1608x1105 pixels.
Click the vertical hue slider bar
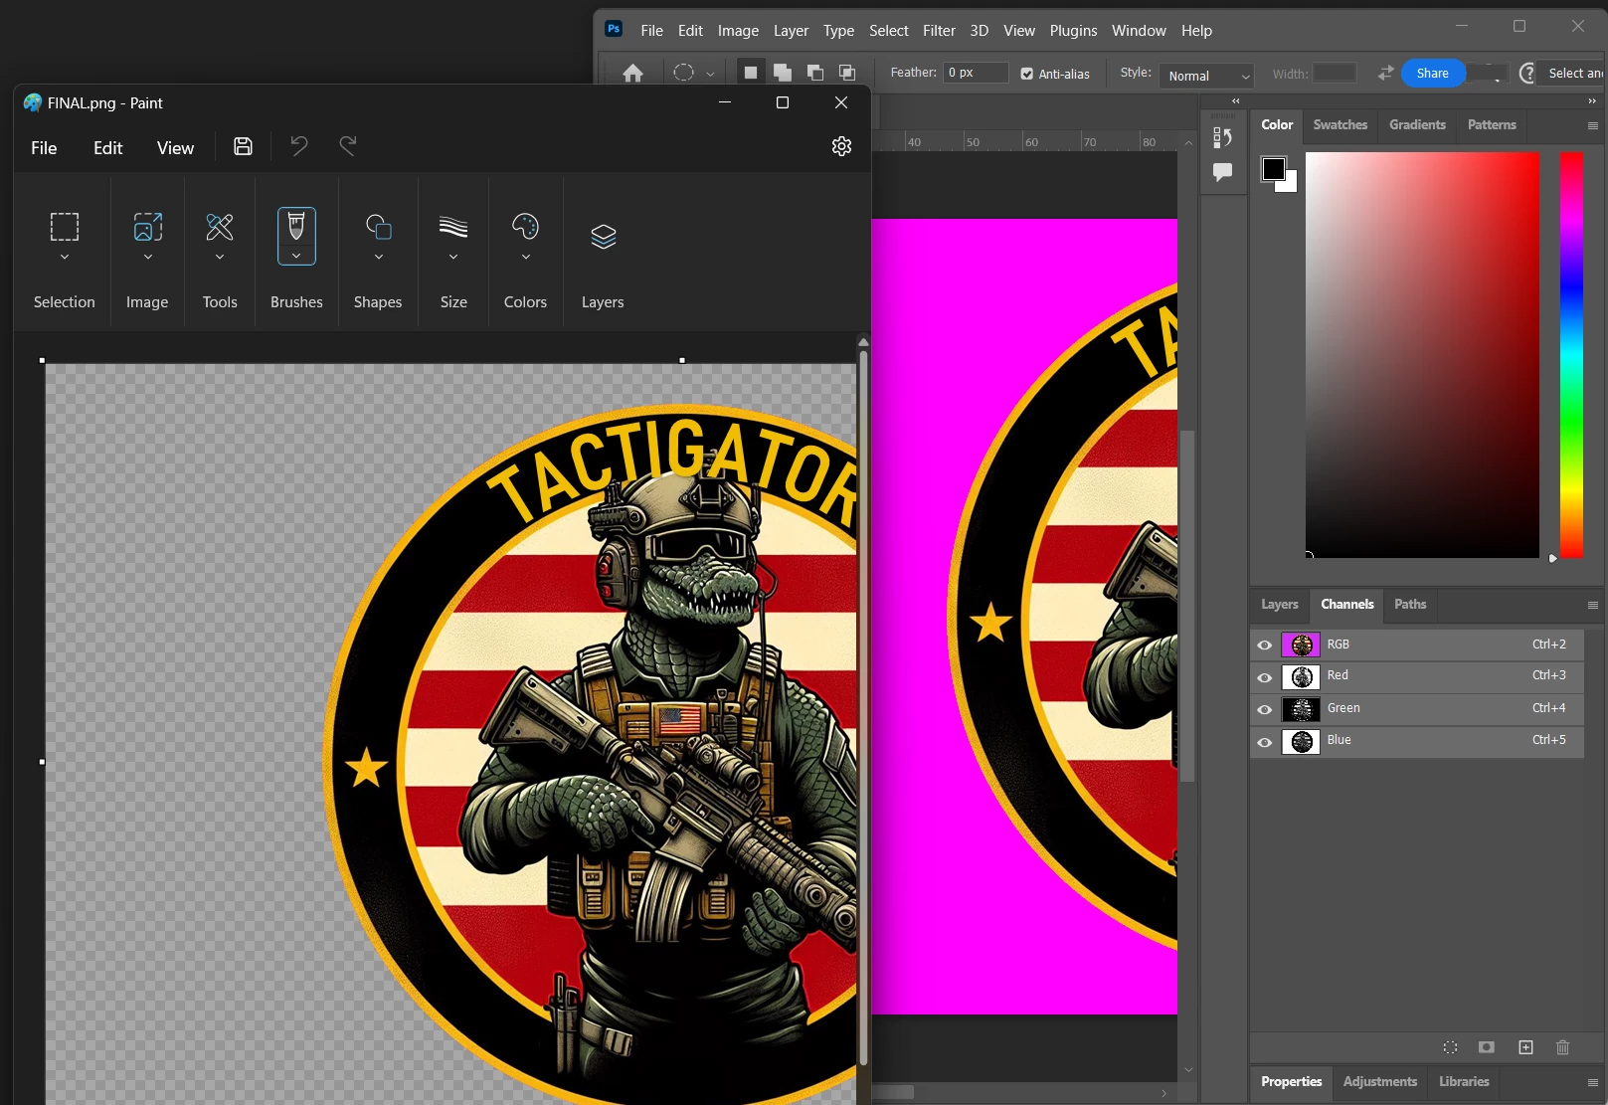pyautogui.click(x=1571, y=355)
